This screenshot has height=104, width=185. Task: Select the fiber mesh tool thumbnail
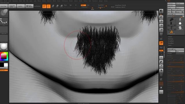171,22
